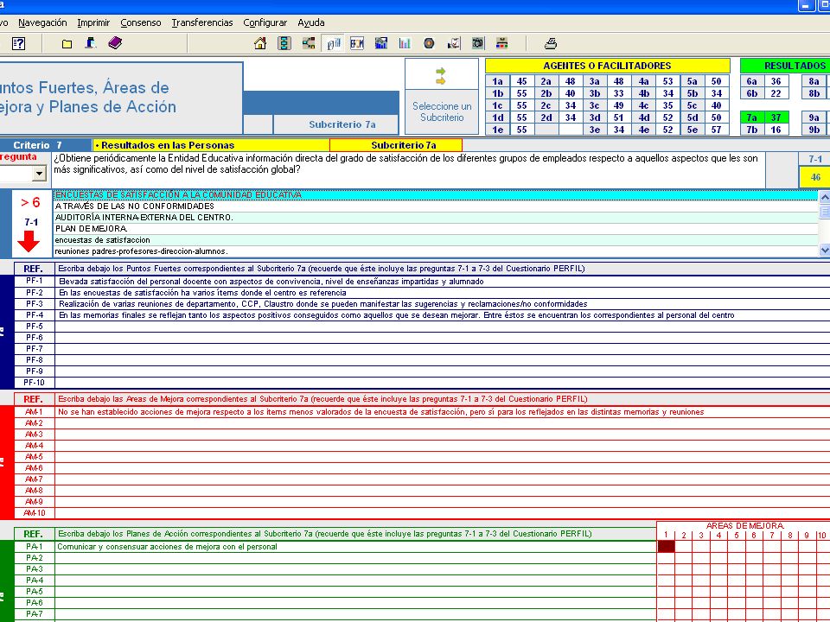
Task: Click the Seleccione un Subcriterio button
Action: point(442,111)
